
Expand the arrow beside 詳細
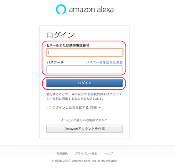[x=100, y=108]
